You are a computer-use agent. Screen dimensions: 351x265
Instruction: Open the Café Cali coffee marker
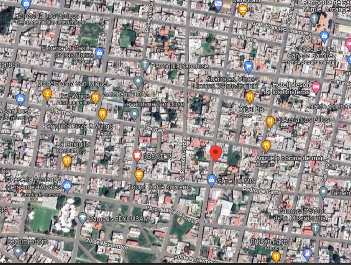click(x=243, y=11)
